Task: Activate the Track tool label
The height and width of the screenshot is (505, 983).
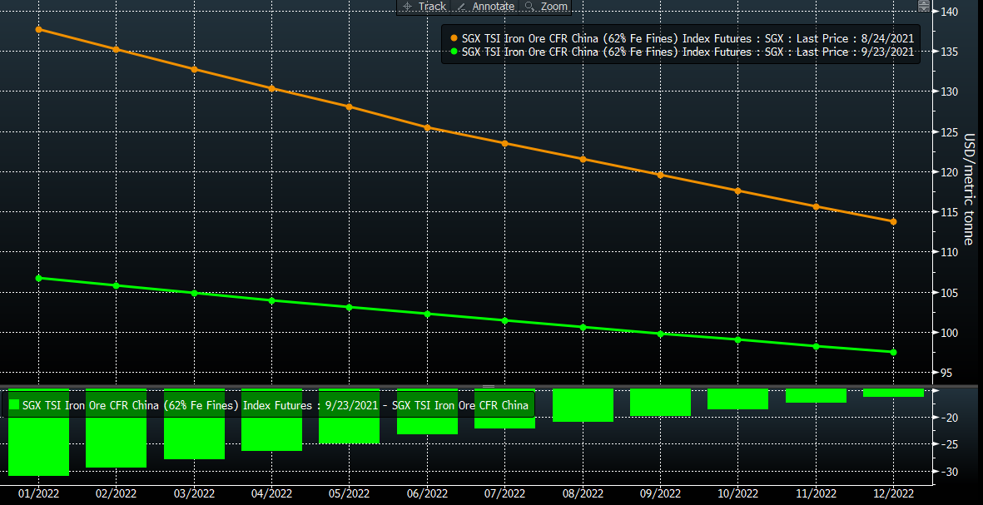Action: 432,7
